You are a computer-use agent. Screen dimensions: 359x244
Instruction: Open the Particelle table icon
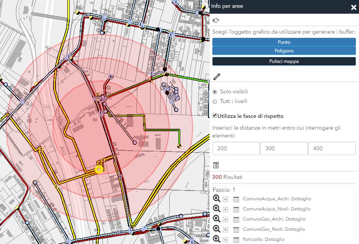click(x=236, y=240)
